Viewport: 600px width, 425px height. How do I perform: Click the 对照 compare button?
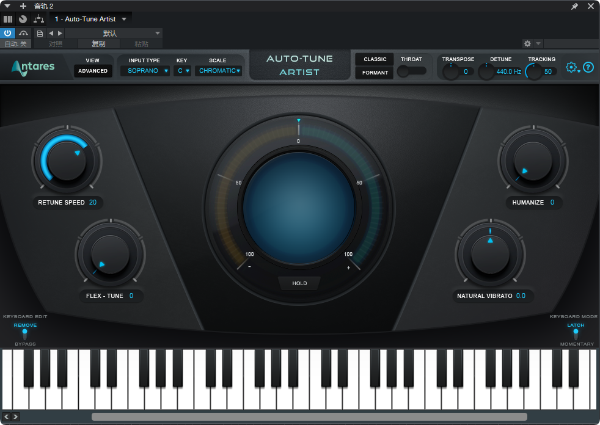click(x=56, y=44)
